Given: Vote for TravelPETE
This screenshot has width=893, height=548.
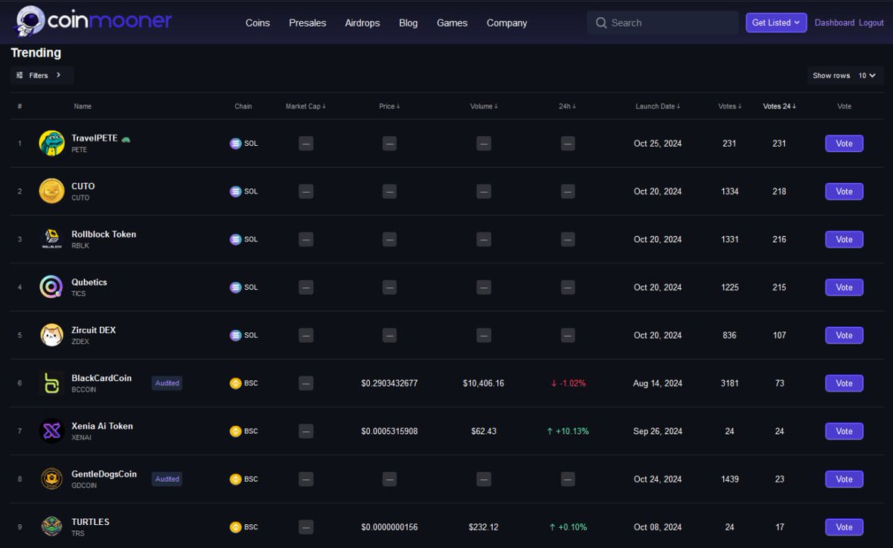Looking at the screenshot, I should (x=844, y=144).
